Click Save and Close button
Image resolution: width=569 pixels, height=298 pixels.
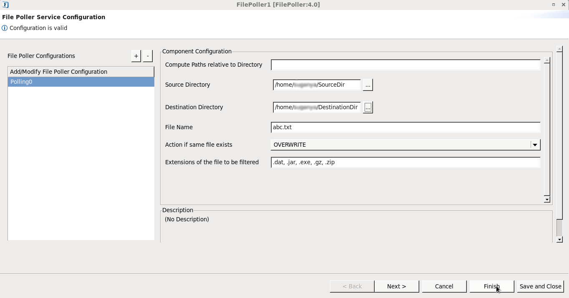coord(541,286)
